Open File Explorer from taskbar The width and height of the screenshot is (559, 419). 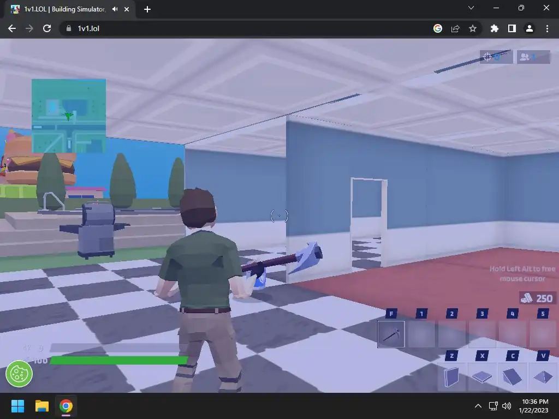coord(41,406)
